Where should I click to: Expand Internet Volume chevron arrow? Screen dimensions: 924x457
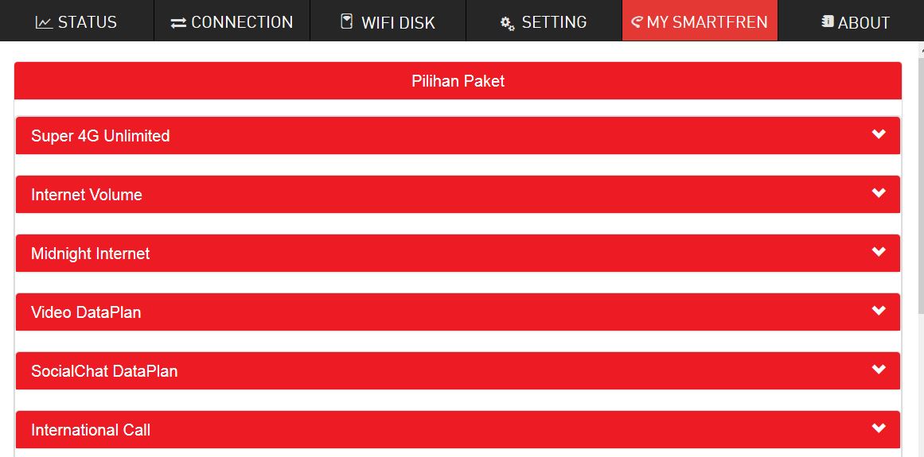point(879,193)
